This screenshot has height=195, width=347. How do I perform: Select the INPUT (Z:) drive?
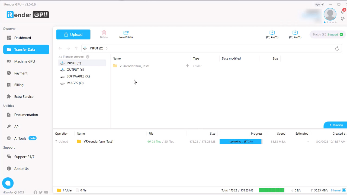click(82, 63)
